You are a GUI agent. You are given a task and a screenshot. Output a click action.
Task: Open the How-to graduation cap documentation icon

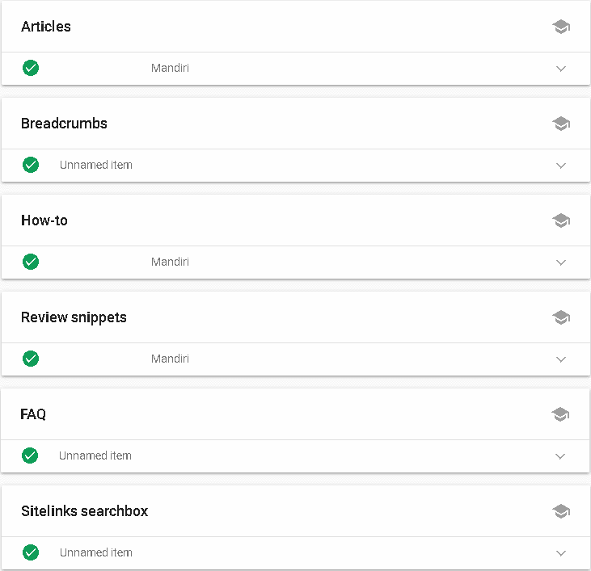click(x=561, y=220)
